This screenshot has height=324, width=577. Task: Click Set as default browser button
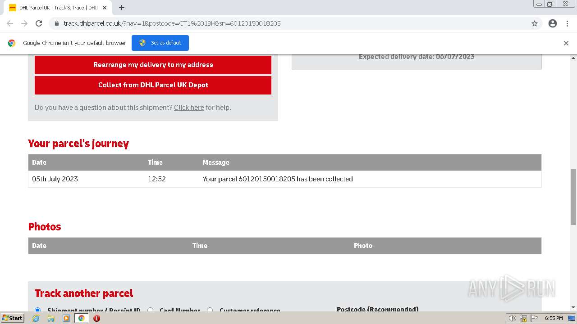coord(160,43)
